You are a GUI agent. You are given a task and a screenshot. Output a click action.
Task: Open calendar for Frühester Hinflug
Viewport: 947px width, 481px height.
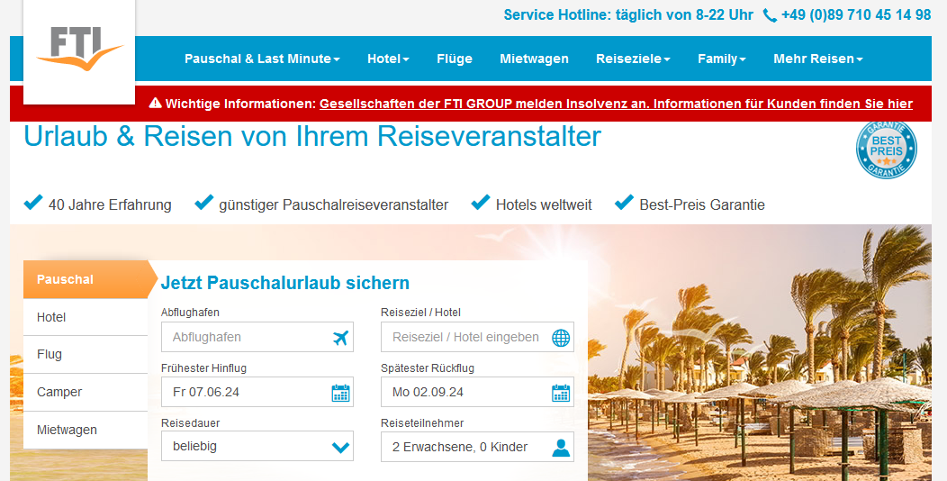[x=340, y=393]
